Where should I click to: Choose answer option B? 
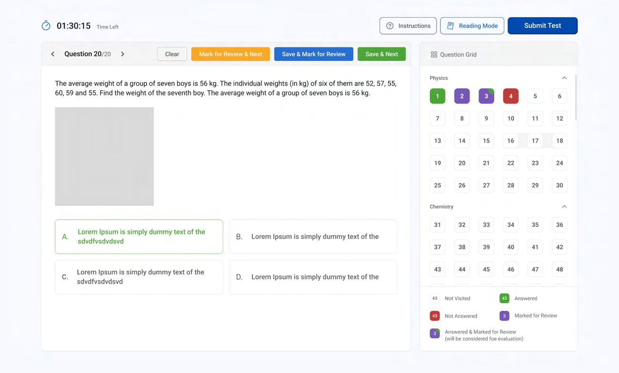tap(312, 237)
